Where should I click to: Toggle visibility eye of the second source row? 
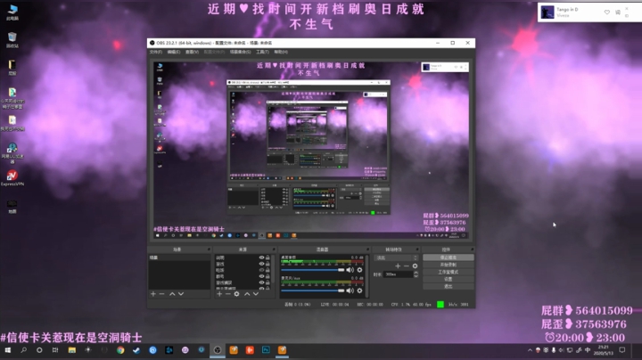point(261,264)
